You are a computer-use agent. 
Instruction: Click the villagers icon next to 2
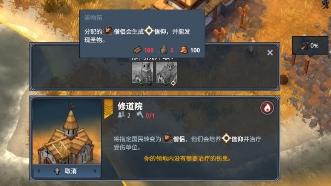pos(122,115)
